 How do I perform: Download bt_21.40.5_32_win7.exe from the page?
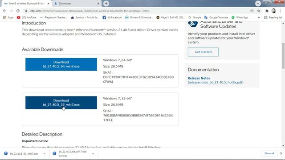[61, 103]
